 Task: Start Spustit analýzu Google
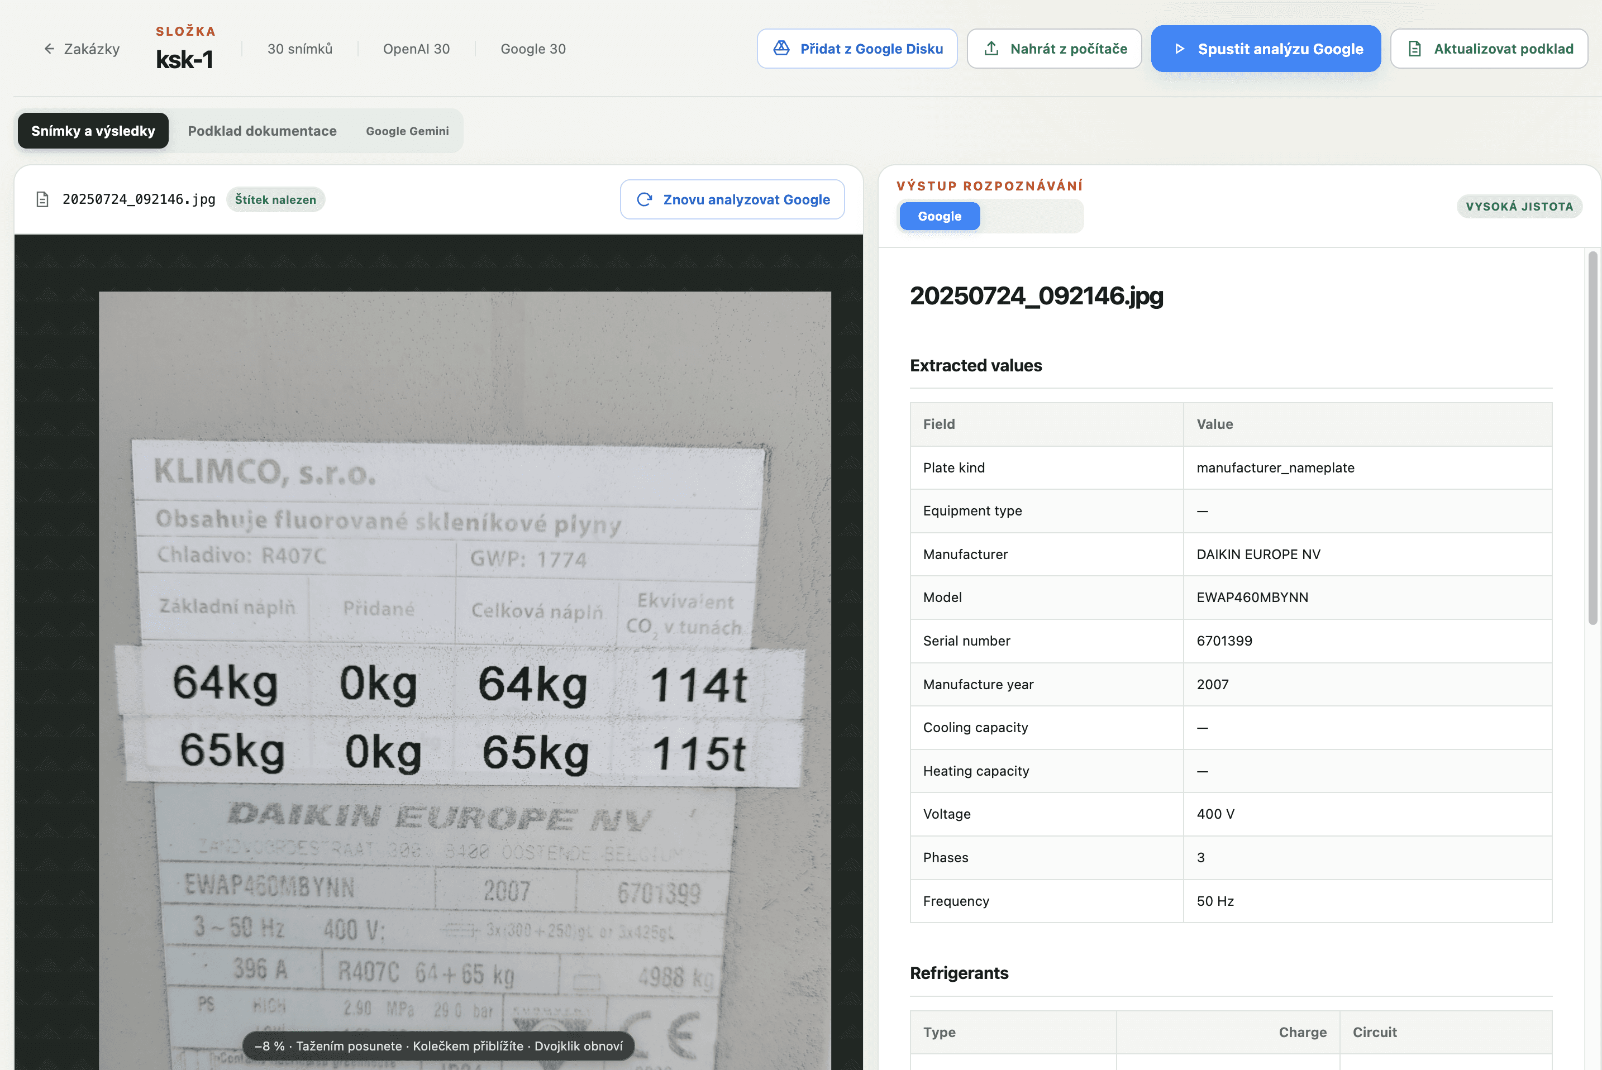(1266, 49)
